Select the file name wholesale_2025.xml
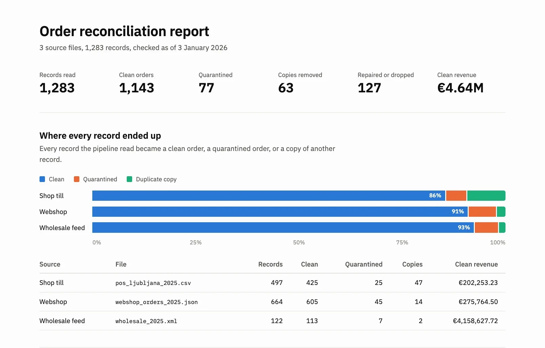 (146, 321)
